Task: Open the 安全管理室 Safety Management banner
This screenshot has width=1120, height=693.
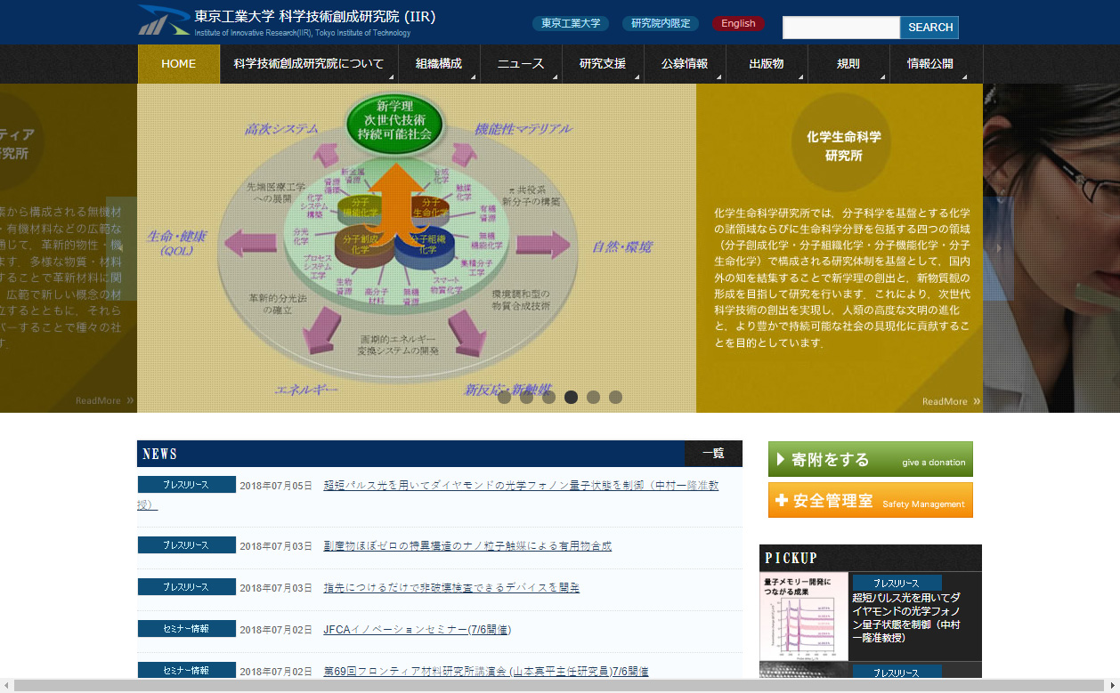Action: [x=871, y=500]
